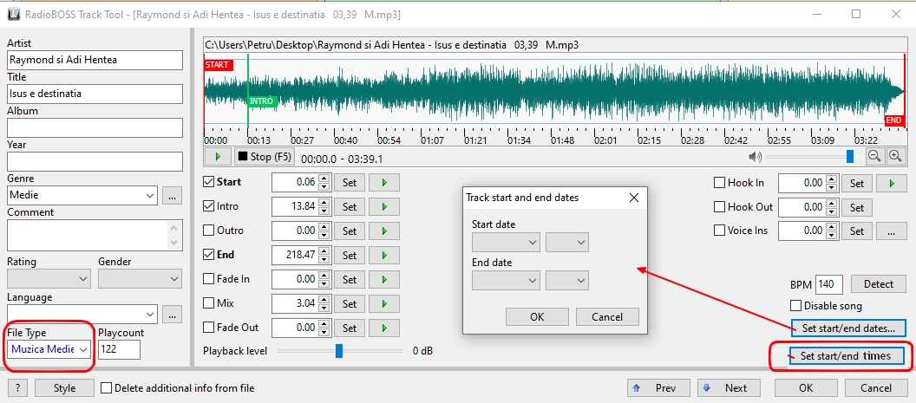Screen dimensions: 916x403
Task: Click the volume slider handle
Action: (850, 156)
